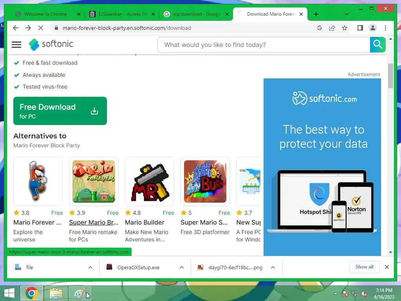Click the network tray icon
The width and height of the screenshot is (401, 301).
[x=354, y=294]
